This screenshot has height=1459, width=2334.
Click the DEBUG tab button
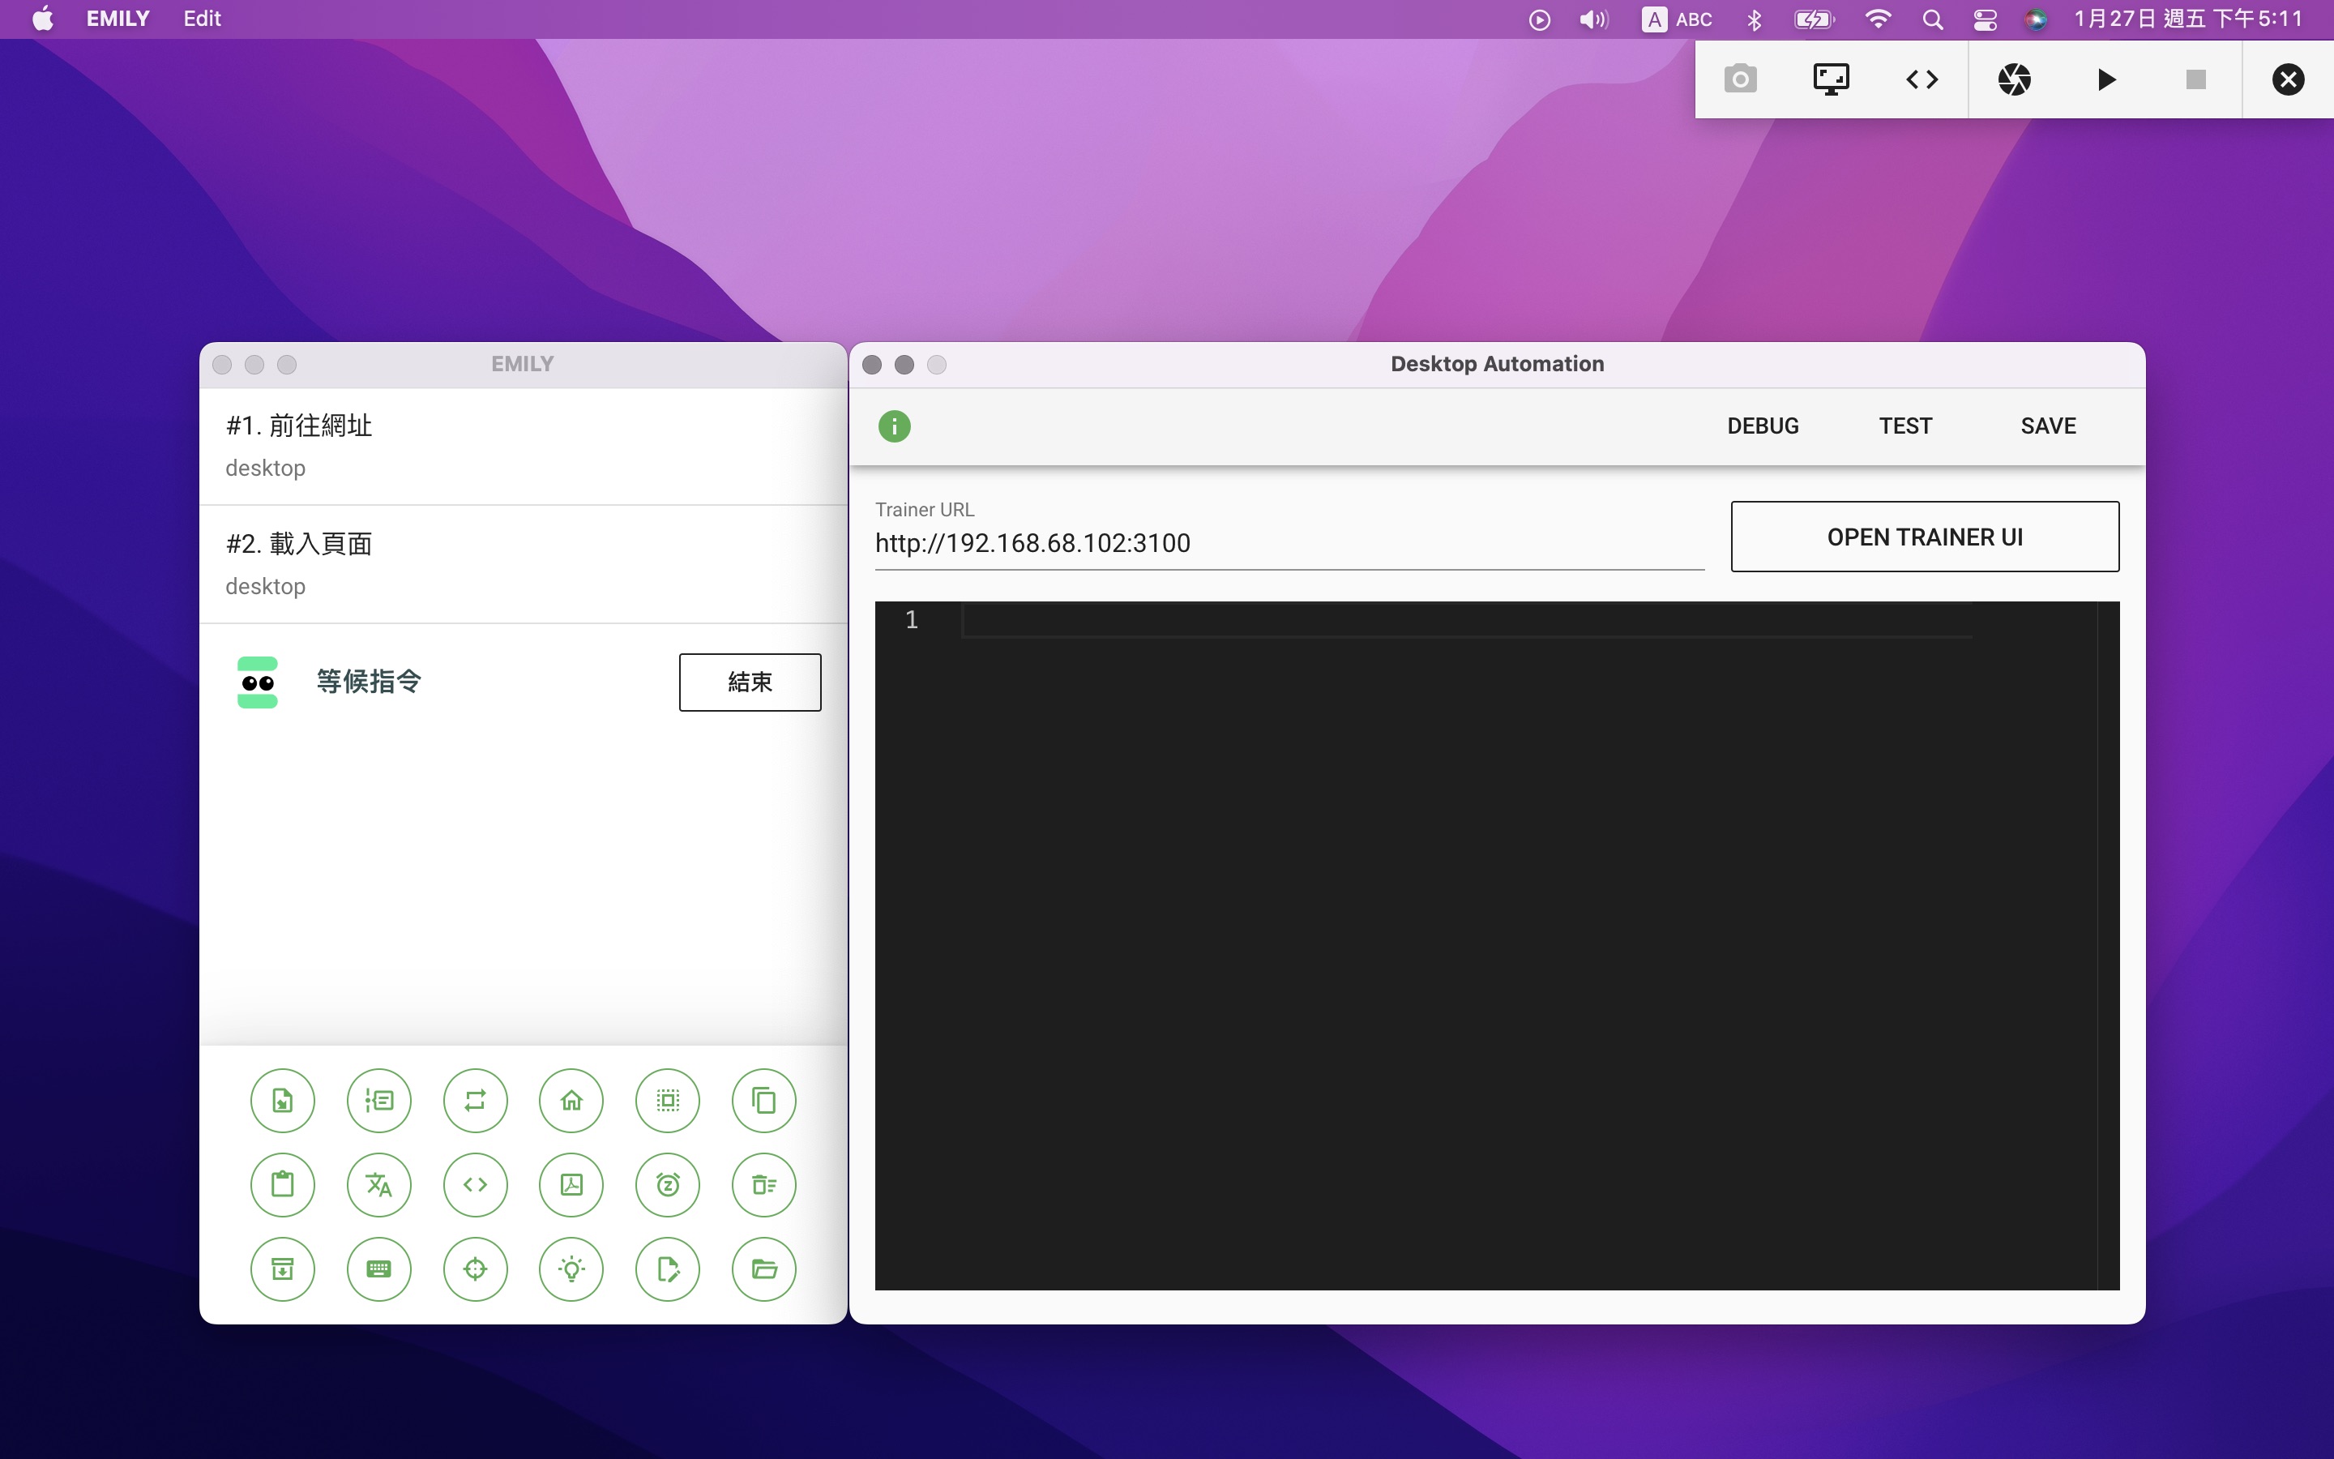(x=1762, y=426)
